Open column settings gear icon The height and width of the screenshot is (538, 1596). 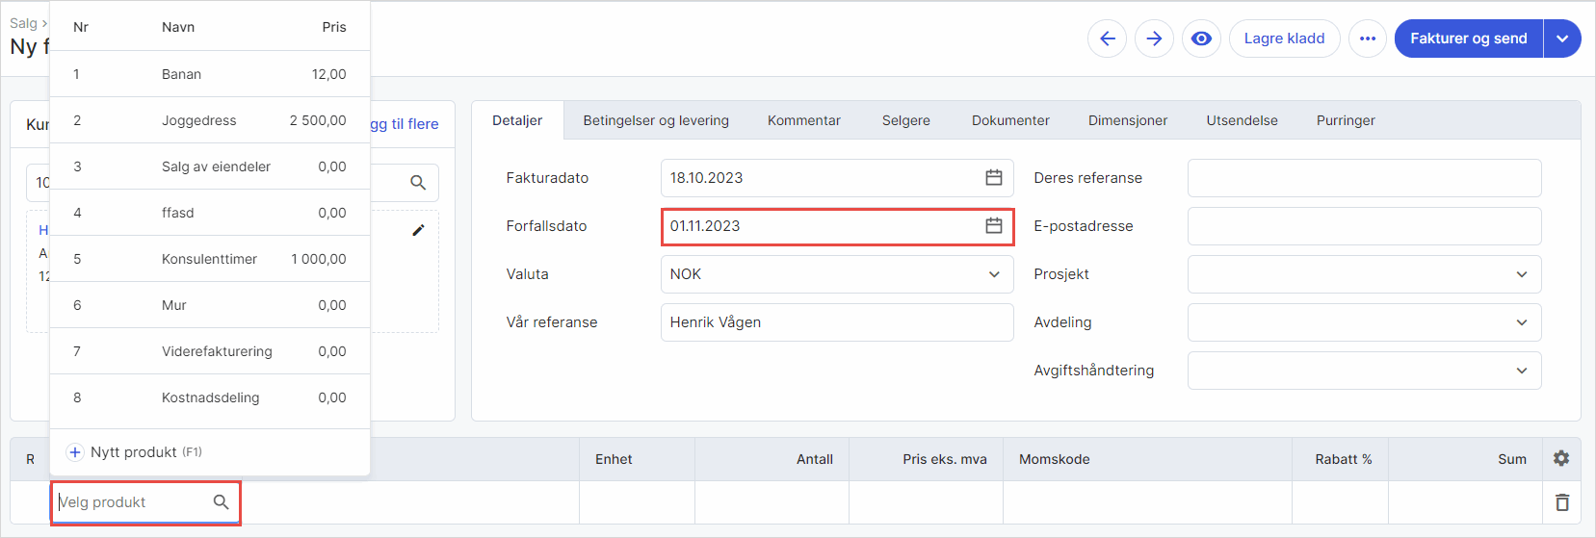[x=1561, y=459]
